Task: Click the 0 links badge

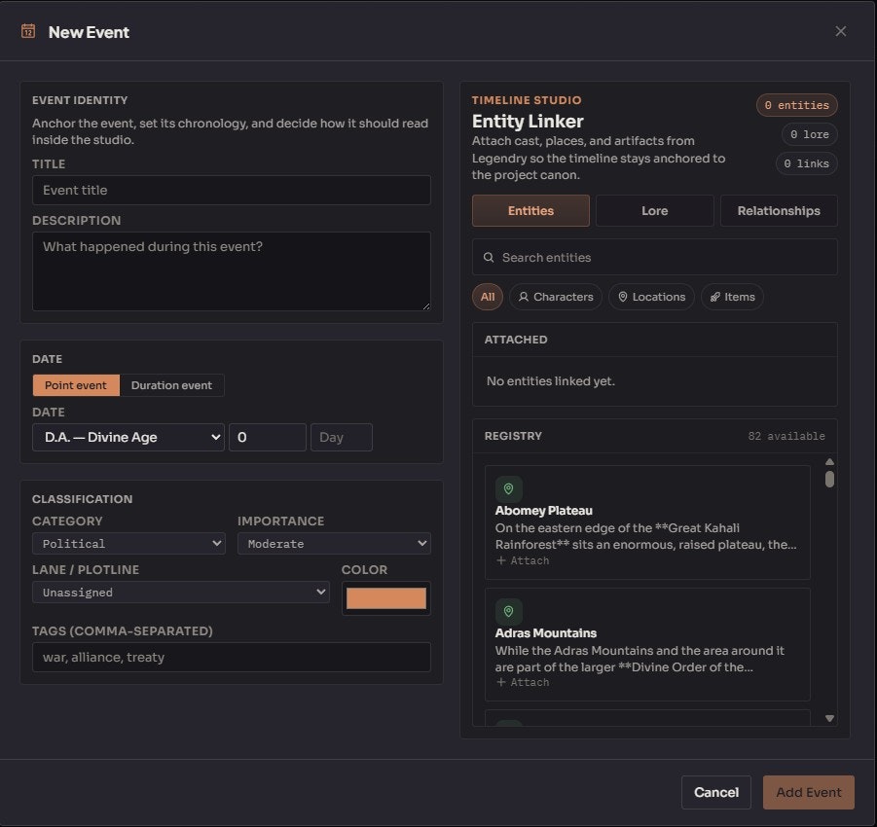Action: pyautogui.click(x=806, y=163)
